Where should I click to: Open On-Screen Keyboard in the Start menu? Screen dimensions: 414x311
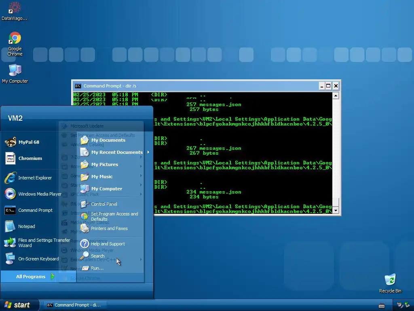[x=32, y=259]
